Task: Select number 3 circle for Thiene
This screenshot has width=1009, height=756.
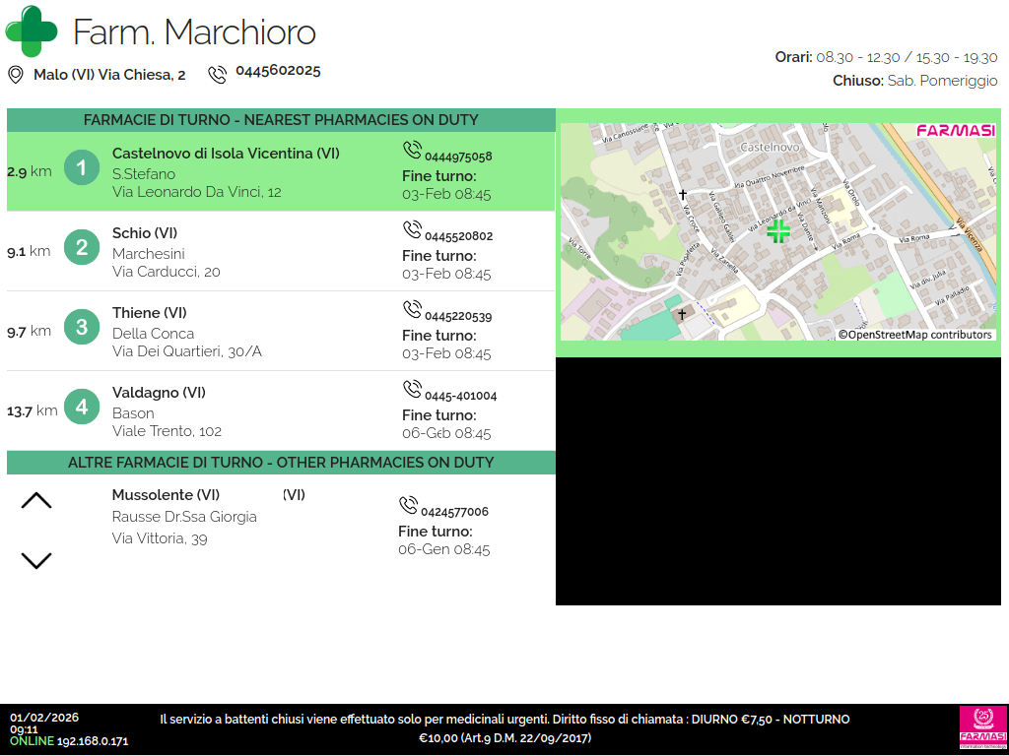Action: (x=82, y=327)
